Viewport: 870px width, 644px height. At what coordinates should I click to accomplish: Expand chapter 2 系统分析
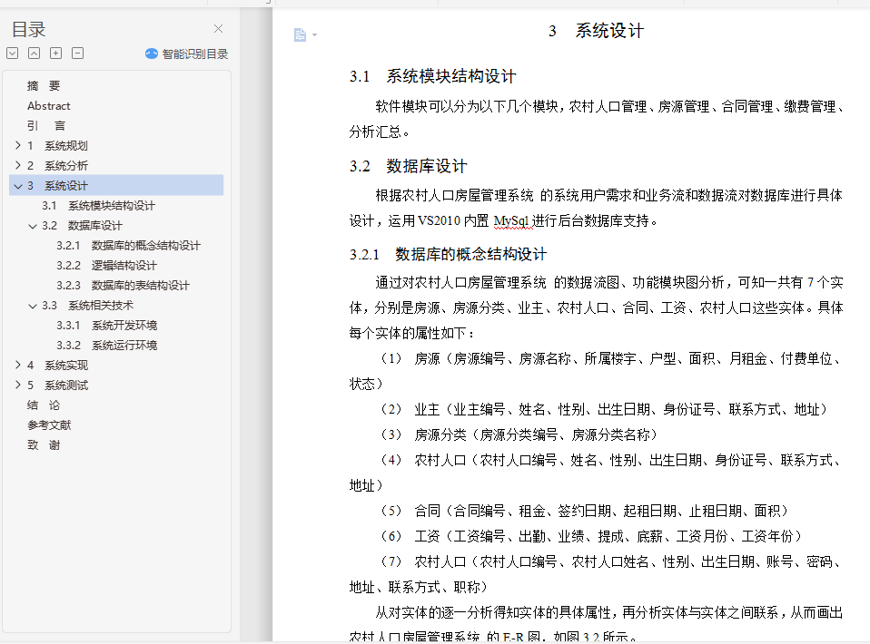tap(18, 165)
